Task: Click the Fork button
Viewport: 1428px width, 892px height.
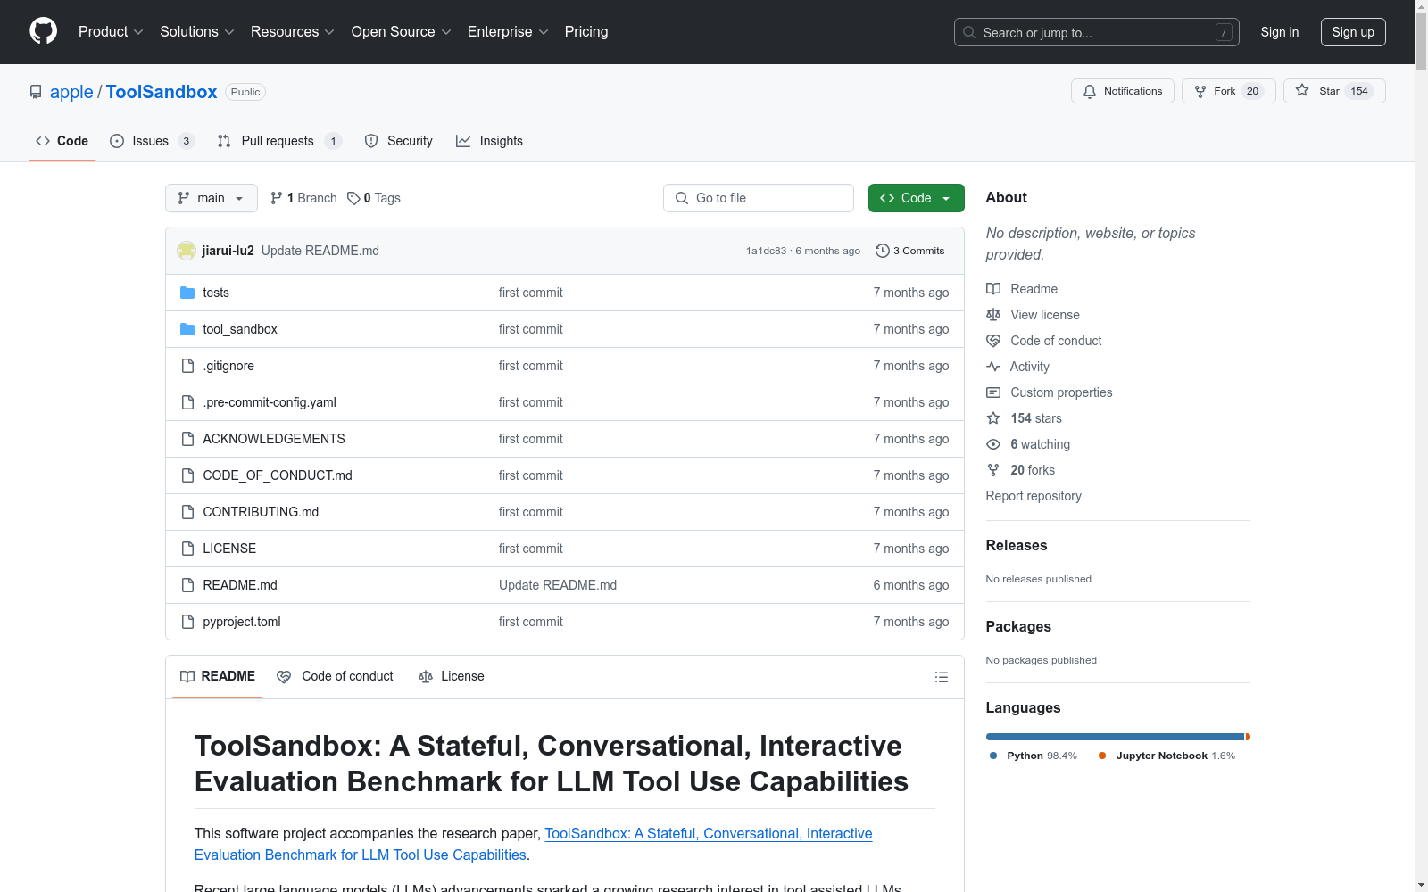Action: tap(1229, 91)
